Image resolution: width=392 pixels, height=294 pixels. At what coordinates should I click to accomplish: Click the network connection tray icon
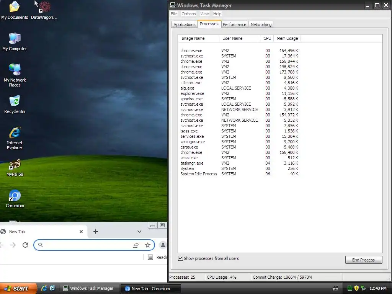363,288
